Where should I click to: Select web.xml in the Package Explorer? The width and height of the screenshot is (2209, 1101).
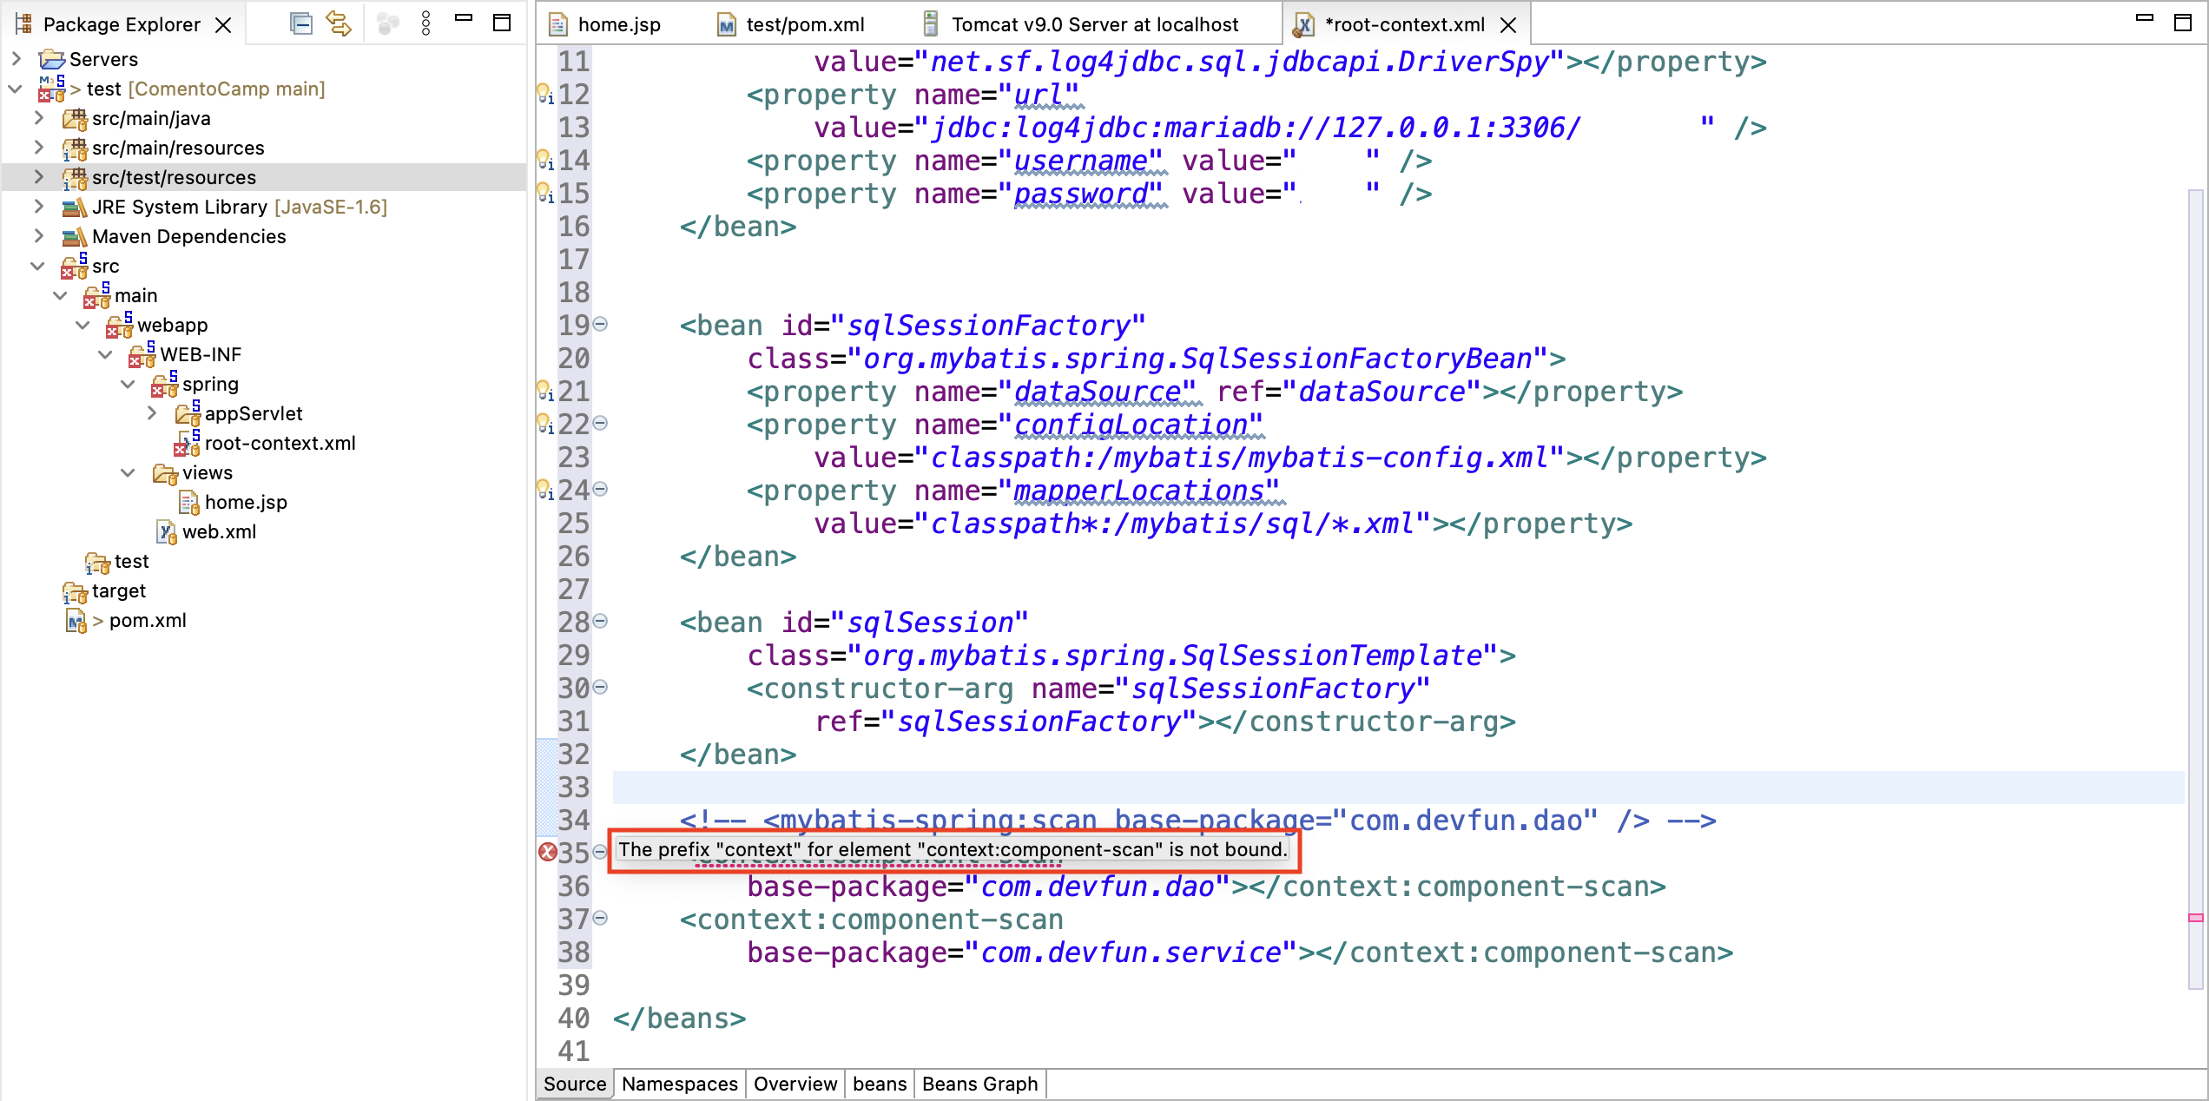(219, 532)
